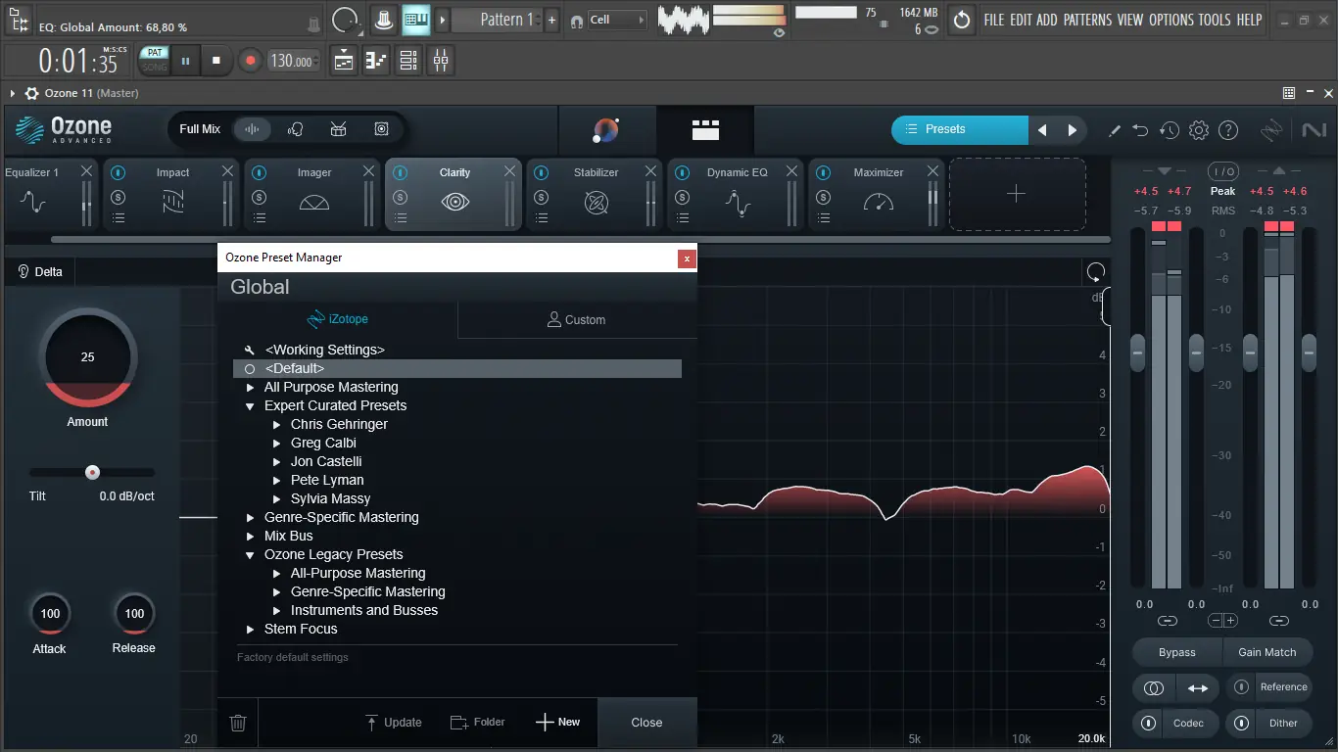Click New to create a preset
The width and height of the screenshot is (1338, 752).
click(558, 723)
